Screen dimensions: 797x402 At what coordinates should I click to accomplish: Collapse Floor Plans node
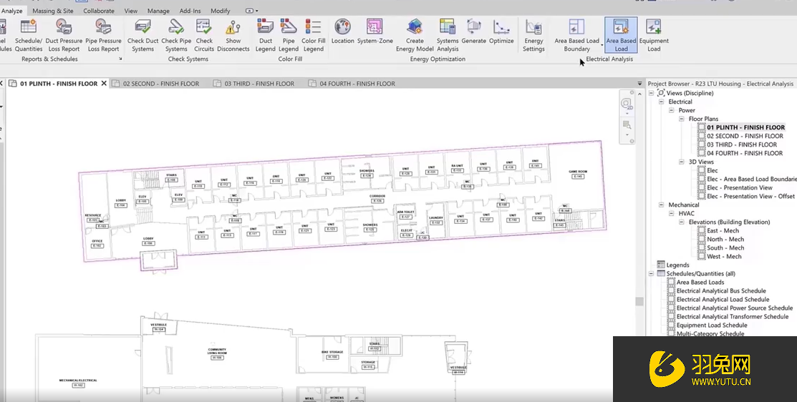pyautogui.click(x=682, y=119)
